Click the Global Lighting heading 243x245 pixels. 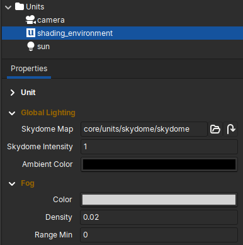point(48,113)
